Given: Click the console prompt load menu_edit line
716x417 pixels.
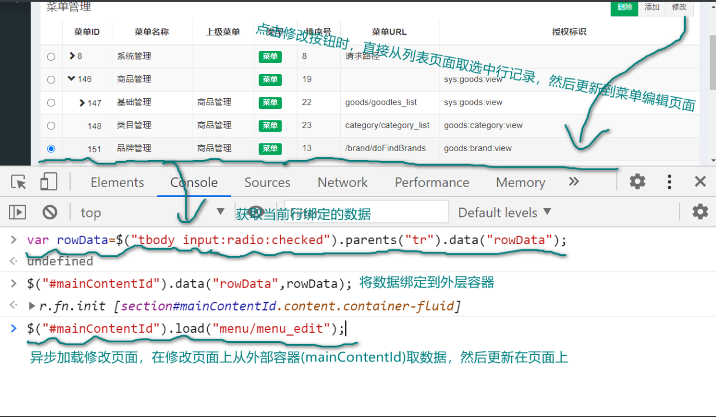Looking at the screenshot, I should point(186,328).
